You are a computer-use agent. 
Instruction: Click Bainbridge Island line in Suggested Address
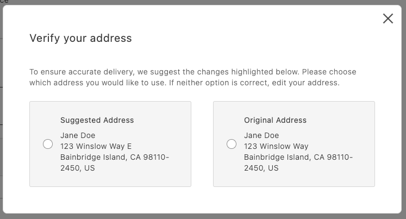[x=115, y=157]
